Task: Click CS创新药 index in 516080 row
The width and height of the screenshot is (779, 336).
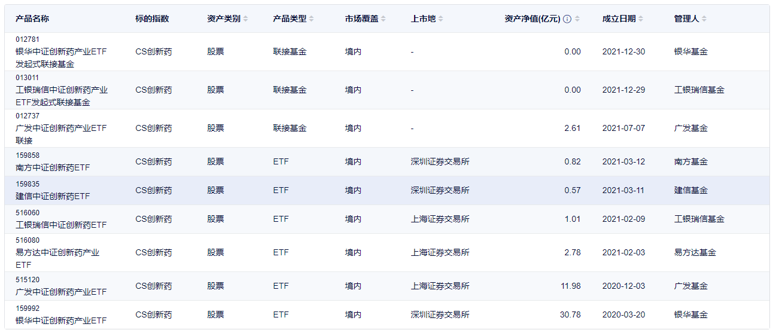Action: coord(153,253)
